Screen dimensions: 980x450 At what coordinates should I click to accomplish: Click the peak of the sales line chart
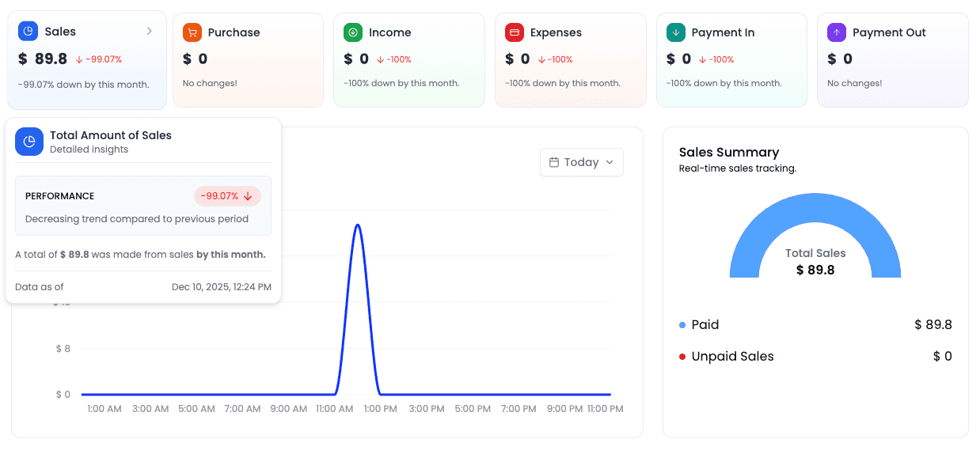(x=358, y=225)
